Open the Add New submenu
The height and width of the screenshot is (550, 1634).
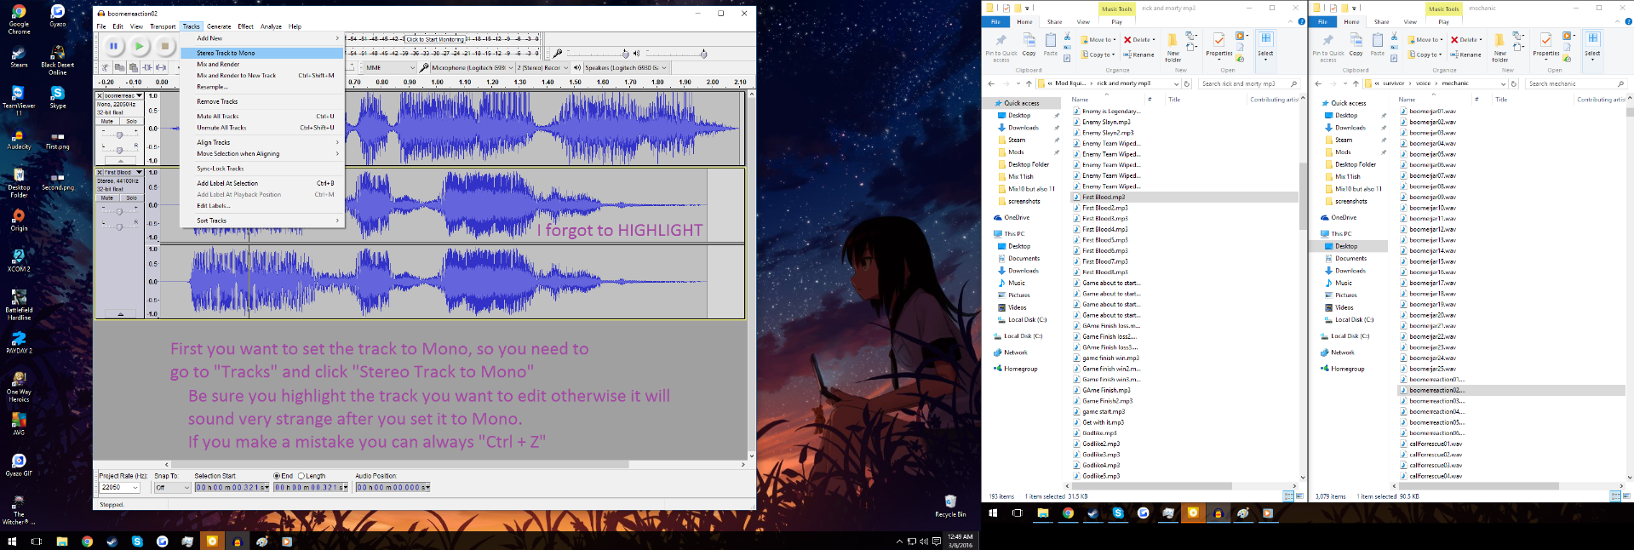pos(262,38)
